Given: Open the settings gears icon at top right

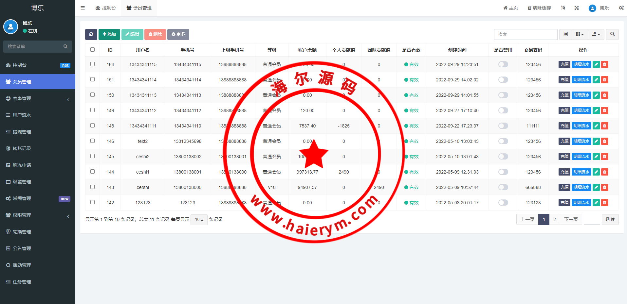Looking at the screenshot, I should [621, 8].
